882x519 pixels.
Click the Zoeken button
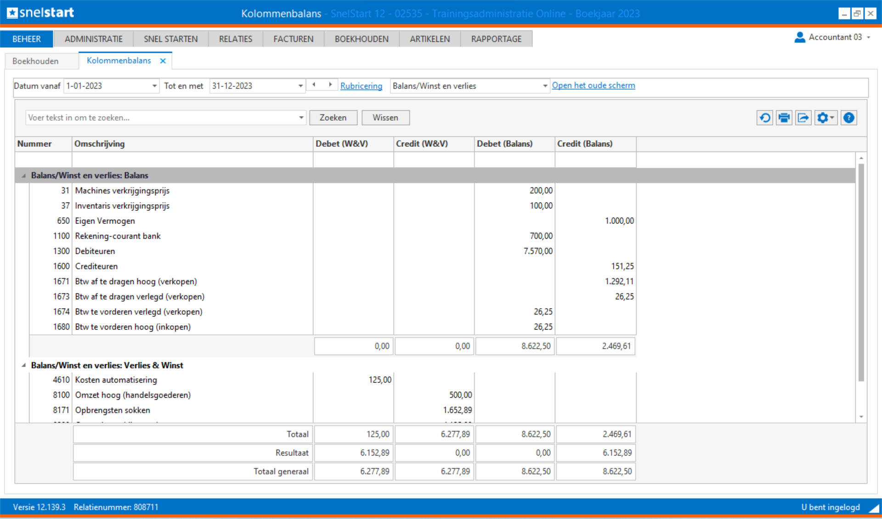tap(333, 118)
